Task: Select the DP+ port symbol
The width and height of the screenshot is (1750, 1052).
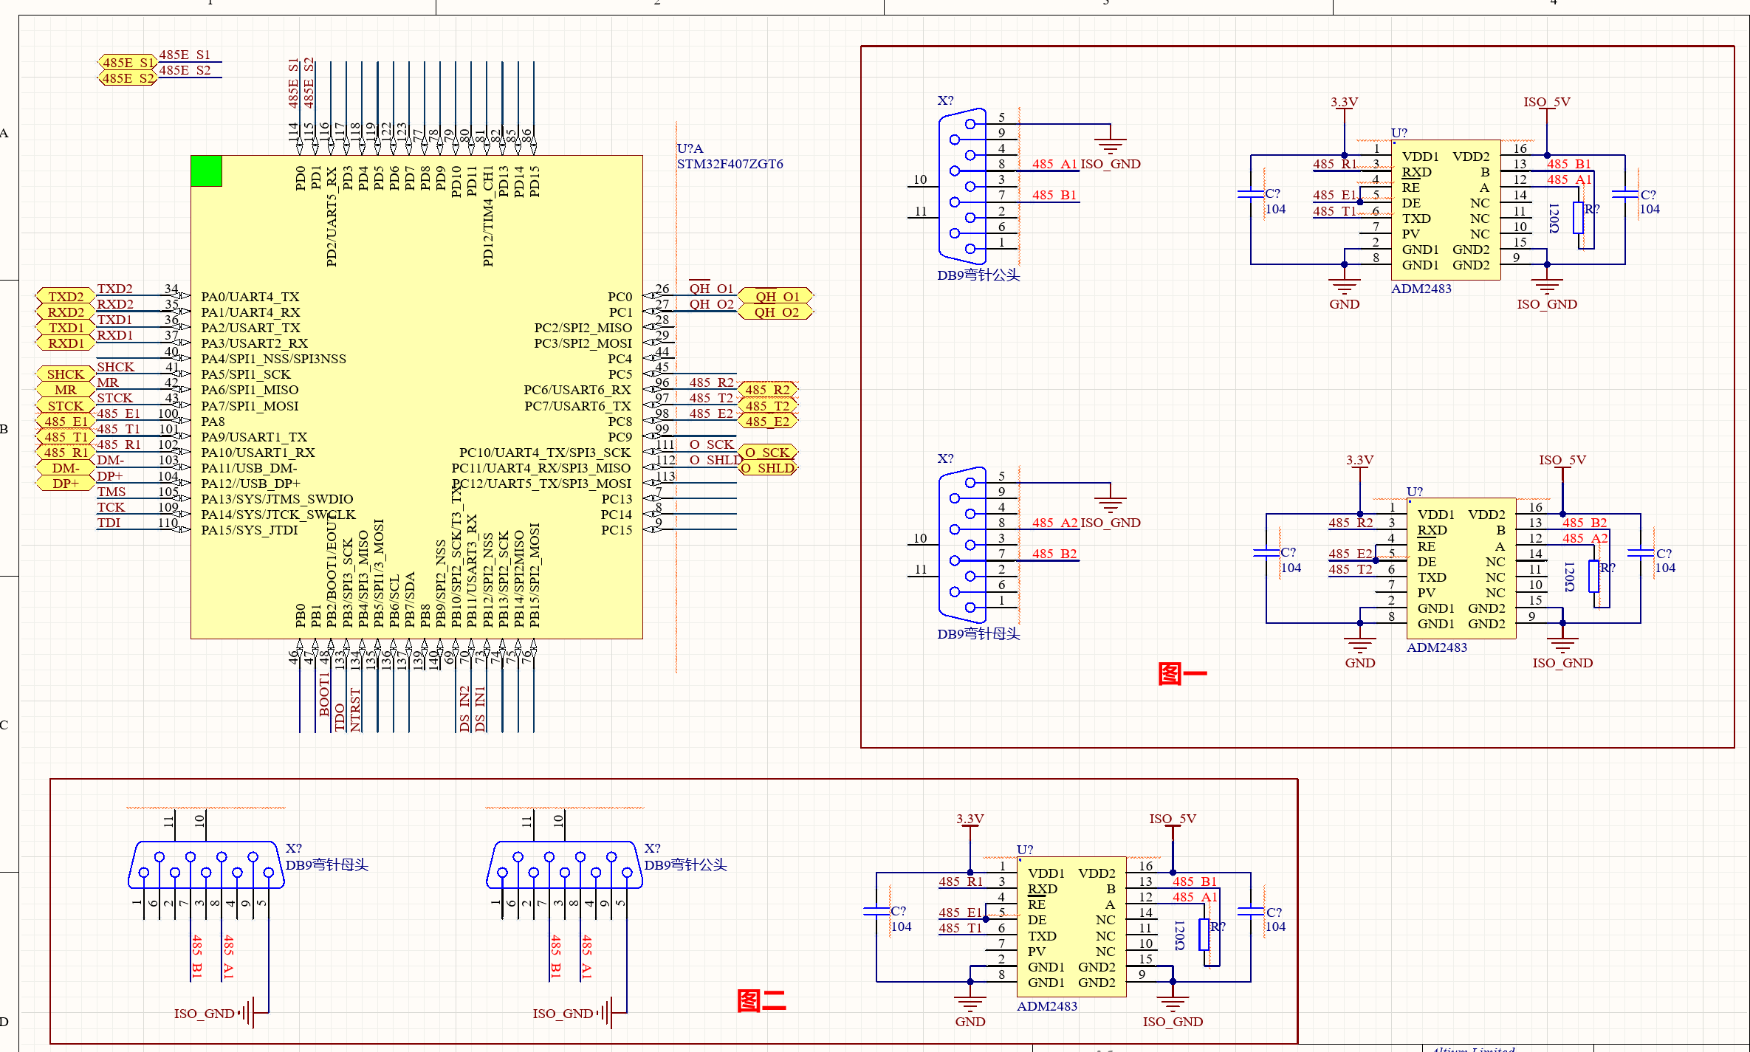Action: [65, 484]
